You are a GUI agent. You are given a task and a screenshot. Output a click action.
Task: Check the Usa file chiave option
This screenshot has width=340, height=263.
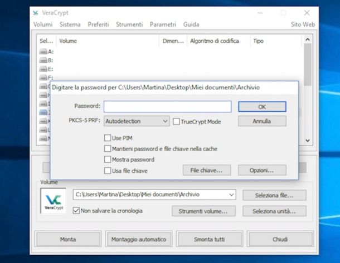pos(108,171)
